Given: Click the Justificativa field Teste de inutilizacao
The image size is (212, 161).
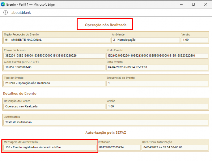Looking at the screenshot, I should tap(106, 122).
